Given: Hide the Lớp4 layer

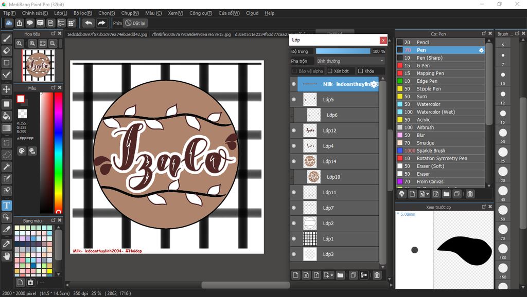Looking at the screenshot, I should pos(294,145).
